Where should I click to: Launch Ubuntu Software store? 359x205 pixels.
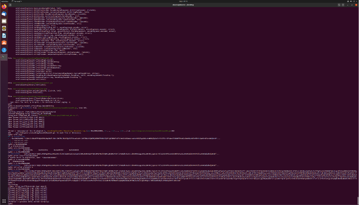(x=4, y=43)
